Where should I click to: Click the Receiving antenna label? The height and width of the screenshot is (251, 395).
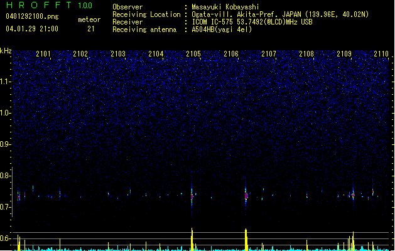pyautogui.click(x=144, y=29)
